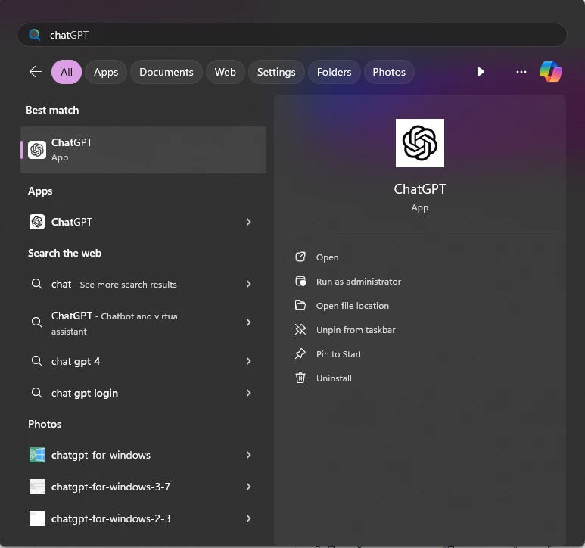Switch to the Folders filter tab
Screen dimensions: 585x548
(x=335, y=72)
